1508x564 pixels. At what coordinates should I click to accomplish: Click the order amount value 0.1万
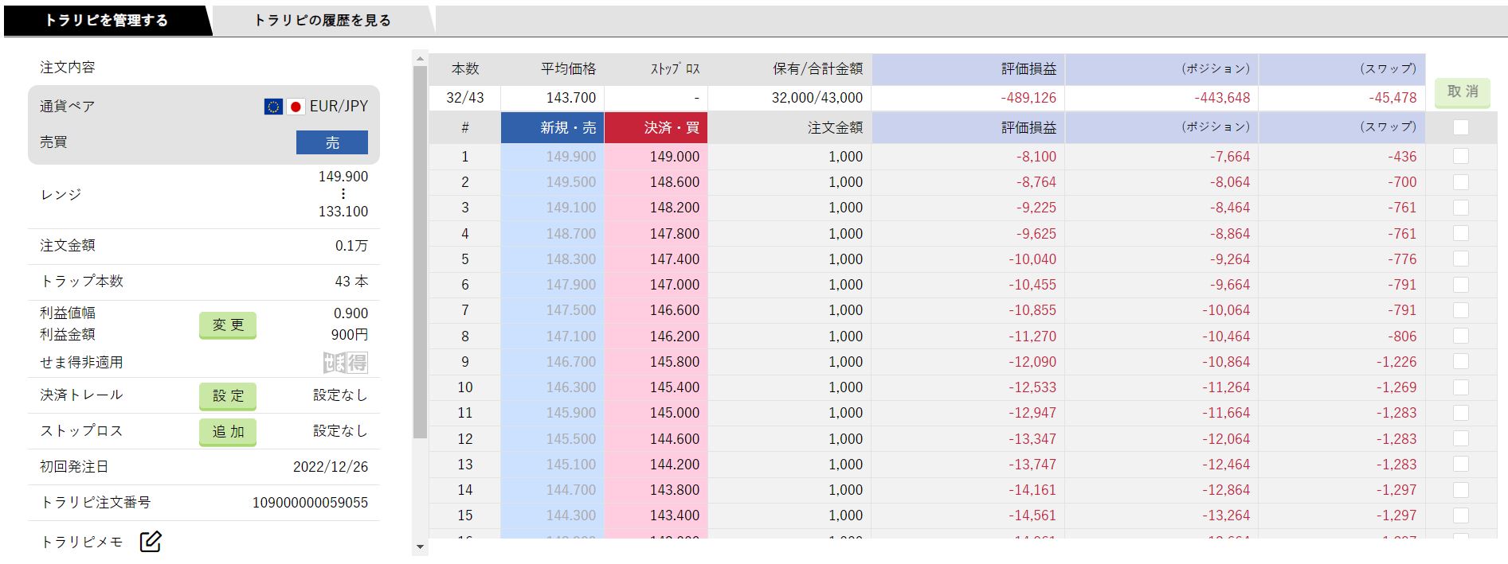coord(351,246)
